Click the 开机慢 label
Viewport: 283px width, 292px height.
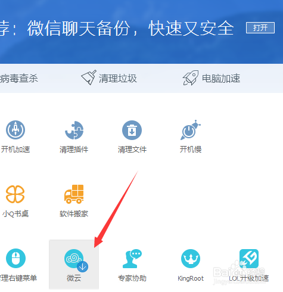[x=191, y=150]
